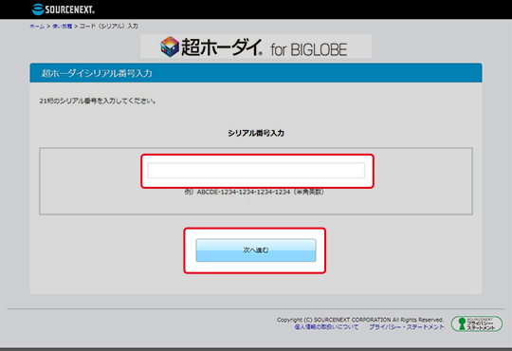Click the 次へ進む button
The width and height of the screenshot is (512, 351).
pyautogui.click(x=256, y=250)
